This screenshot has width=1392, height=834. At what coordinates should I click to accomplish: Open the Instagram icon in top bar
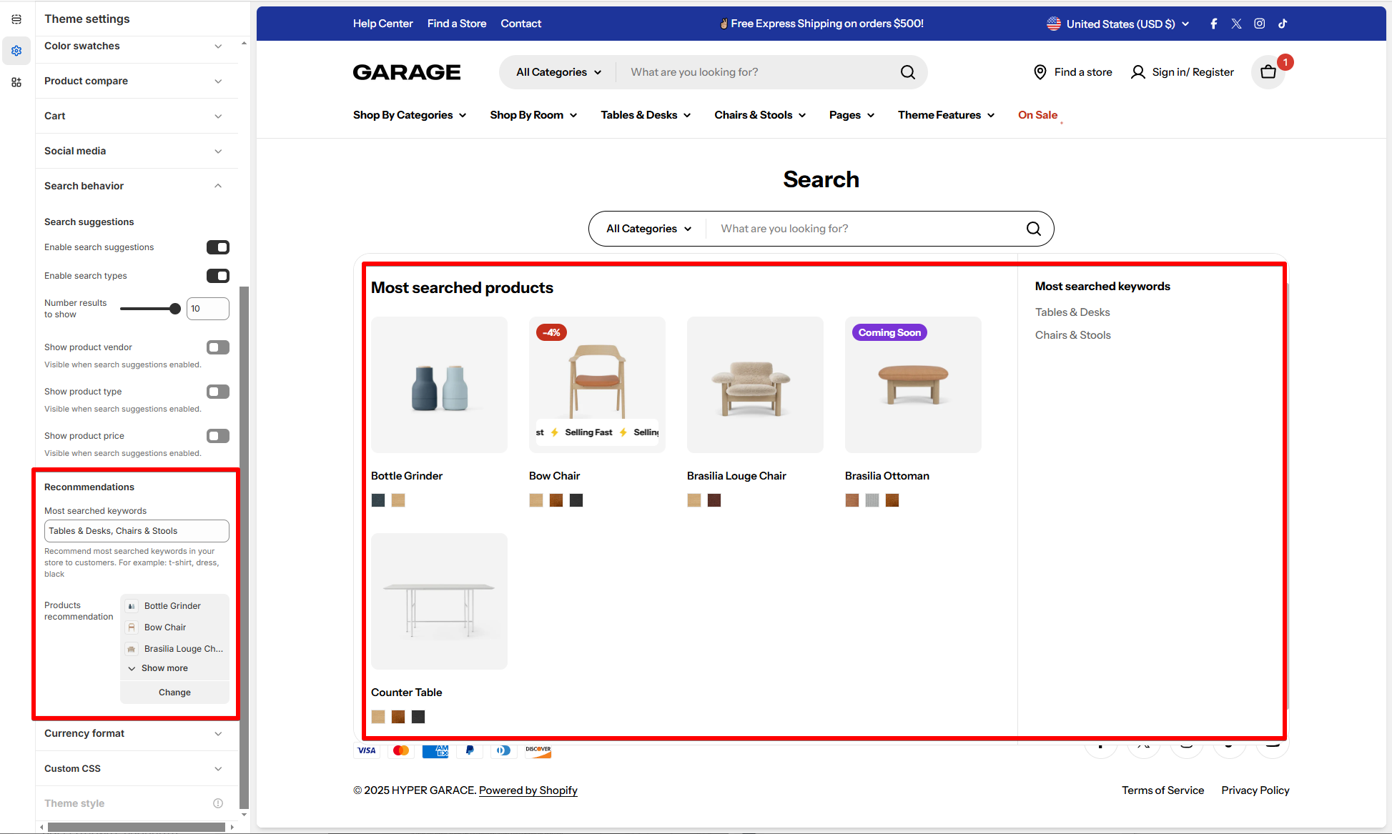(1259, 24)
